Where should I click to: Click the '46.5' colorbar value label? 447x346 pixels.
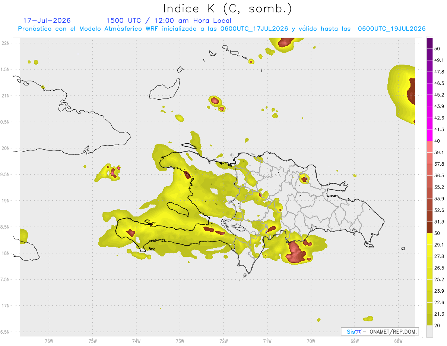coord(439,83)
